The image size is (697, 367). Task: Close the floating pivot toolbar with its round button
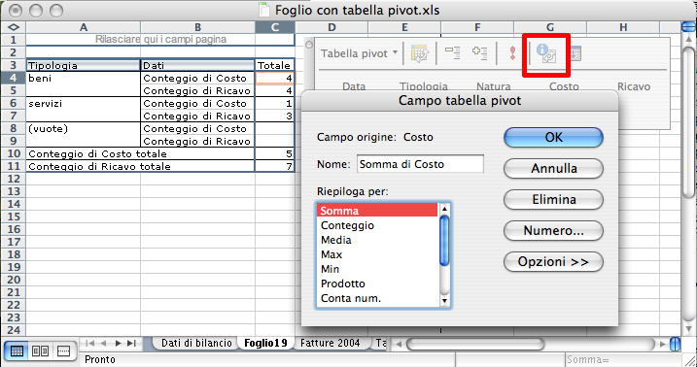[309, 45]
